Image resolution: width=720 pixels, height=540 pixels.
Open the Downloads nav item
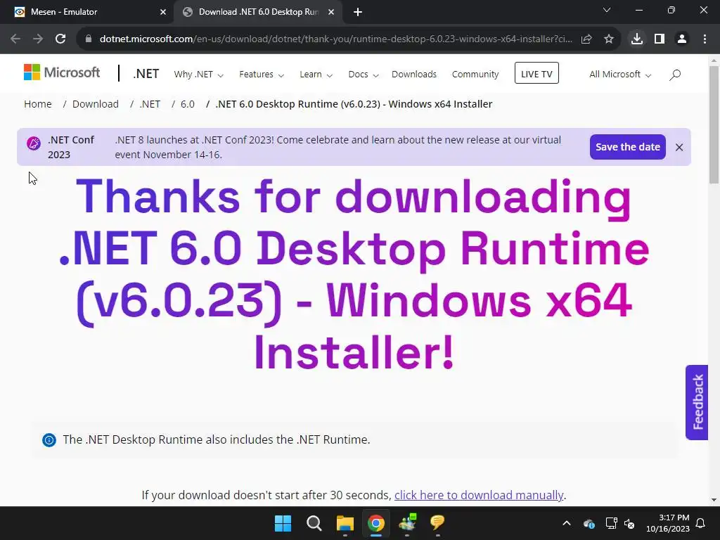pos(414,75)
